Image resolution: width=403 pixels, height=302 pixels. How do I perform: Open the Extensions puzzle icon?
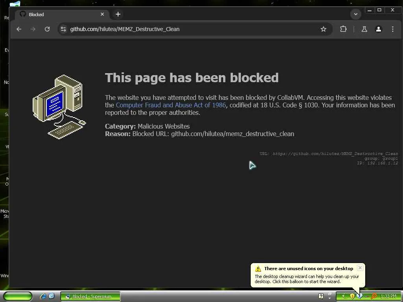tap(343, 29)
